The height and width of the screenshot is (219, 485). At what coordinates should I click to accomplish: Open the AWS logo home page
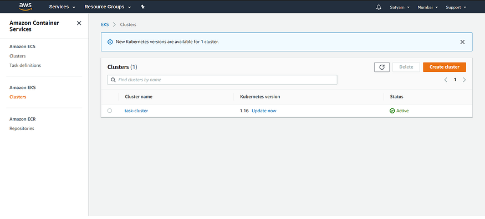coord(25,7)
